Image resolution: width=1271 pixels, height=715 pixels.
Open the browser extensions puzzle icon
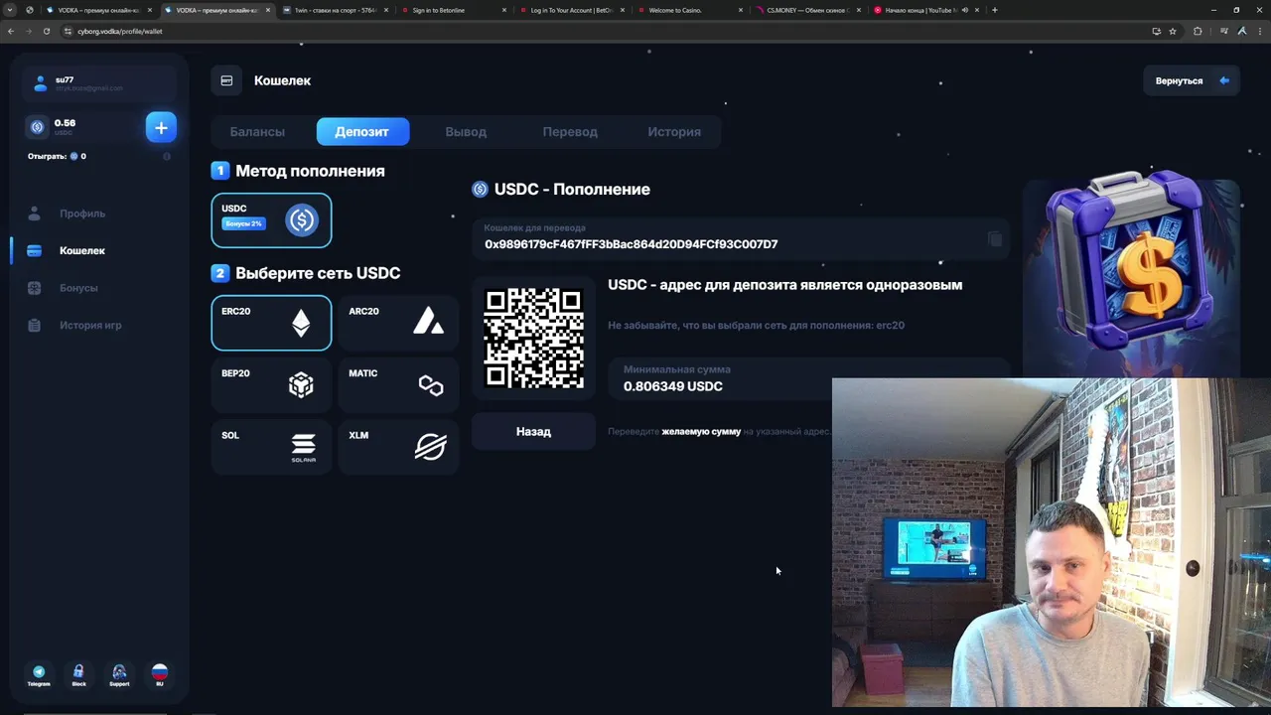point(1198,31)
